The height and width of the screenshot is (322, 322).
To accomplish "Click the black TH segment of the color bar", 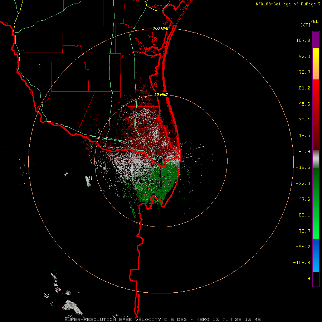I will [x=316, y=279].
